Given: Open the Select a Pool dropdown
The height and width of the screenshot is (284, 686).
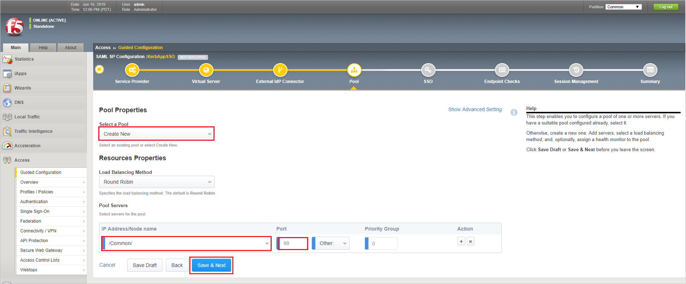Looking at the screenshot, I should click(x=156, y=134).
